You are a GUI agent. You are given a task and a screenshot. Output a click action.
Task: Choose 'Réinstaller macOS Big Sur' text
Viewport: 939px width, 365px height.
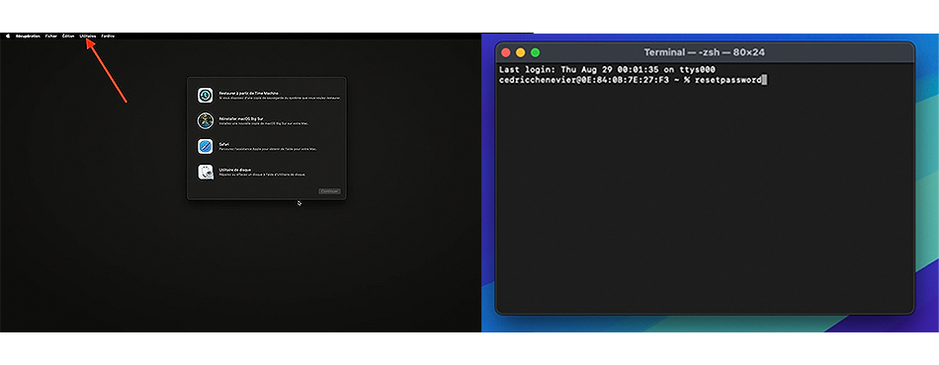click(241, 119)
